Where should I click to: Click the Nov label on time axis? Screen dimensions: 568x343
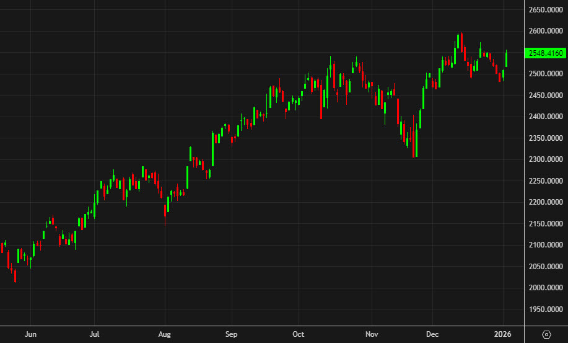click(x=372, y=334)
